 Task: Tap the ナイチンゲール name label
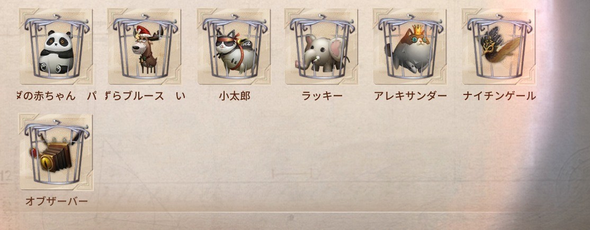click(x=499, y=96)
